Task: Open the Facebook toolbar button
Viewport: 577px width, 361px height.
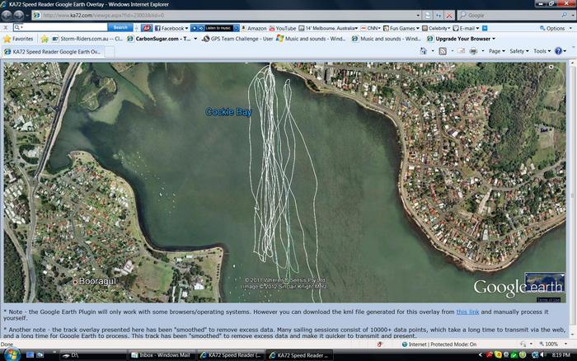Action: pyautogui.click(x=171, y=28)
